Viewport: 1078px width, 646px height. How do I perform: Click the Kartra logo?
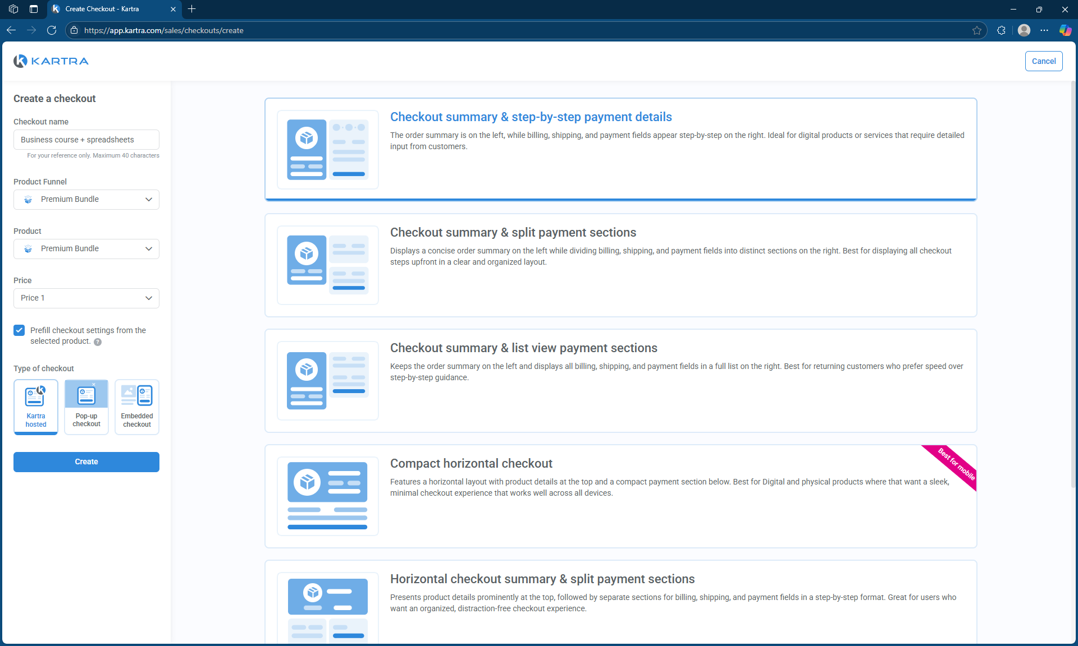[51, 61]
